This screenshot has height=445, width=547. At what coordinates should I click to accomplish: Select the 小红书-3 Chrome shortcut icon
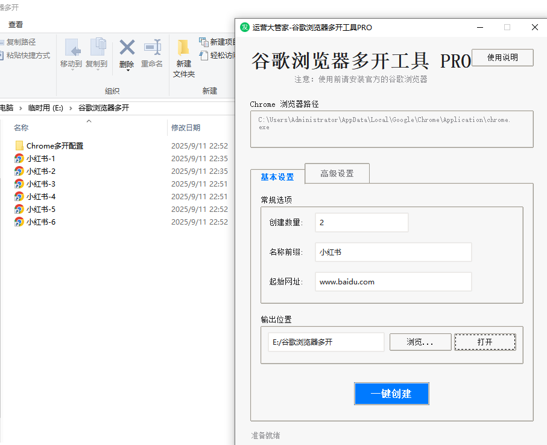[x=19, y=184]
